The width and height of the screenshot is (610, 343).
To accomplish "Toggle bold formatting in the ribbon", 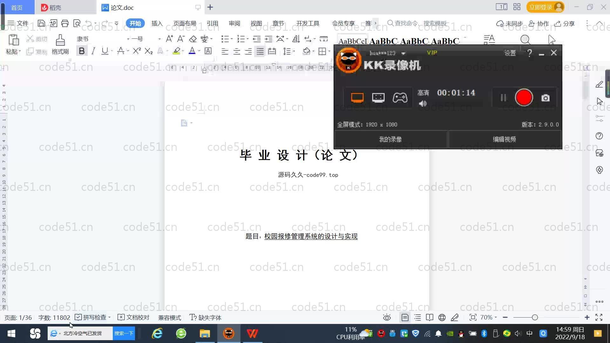I will click(x=82, y=51).
